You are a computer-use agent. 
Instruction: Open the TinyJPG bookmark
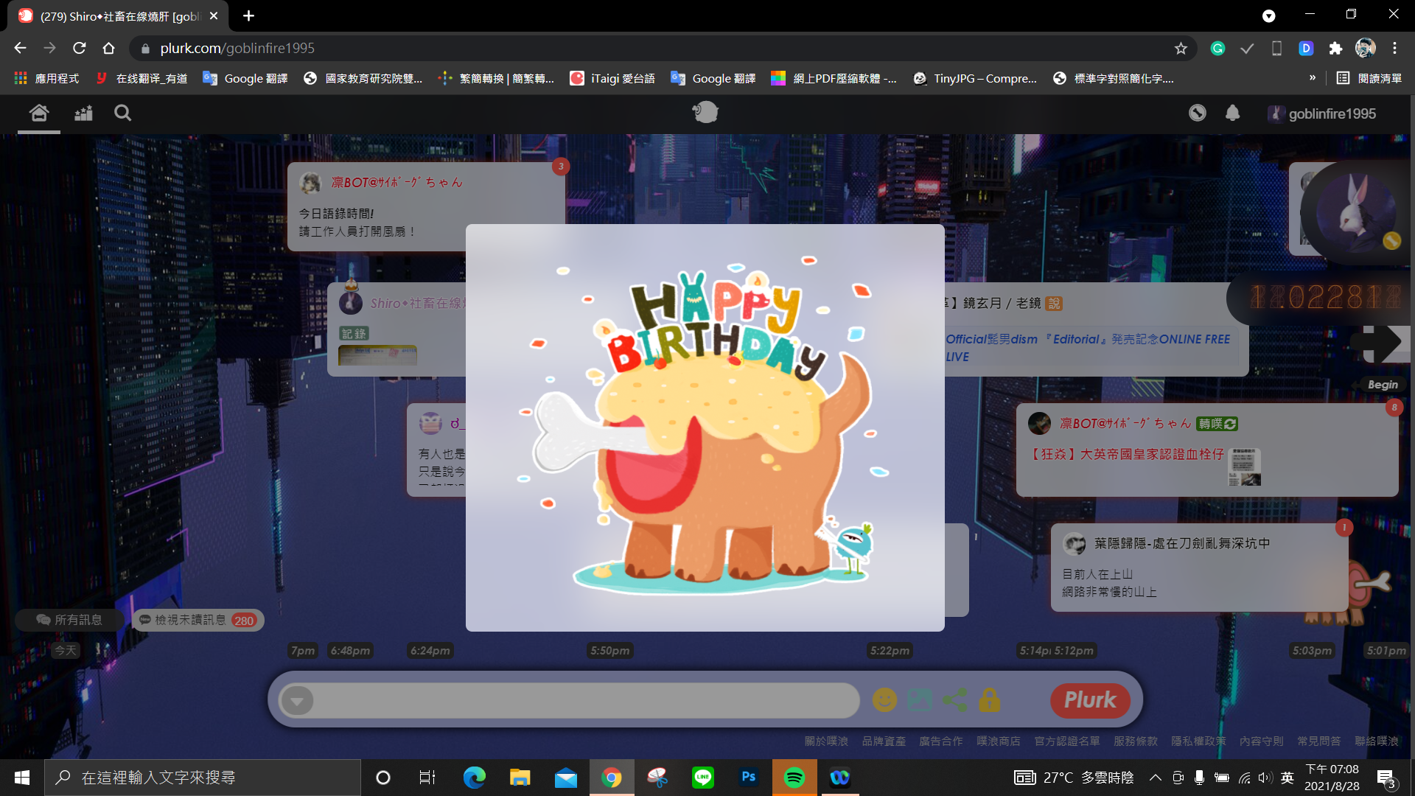tap(974, 78)
